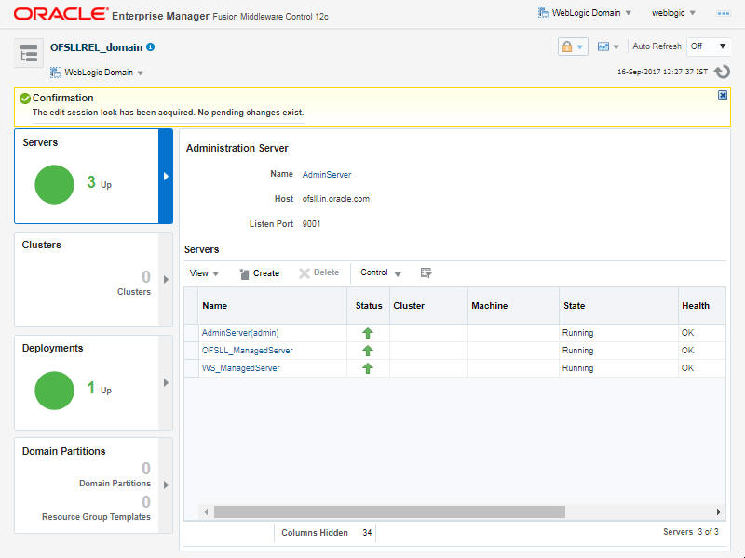Open the target navigation tree icon
Image resolution: width=745 pixels, height=558 pixels.
point(29,53)
